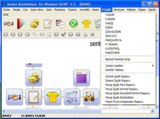Open the Planlama menu
160x119 pixels.
coord(59,10)
